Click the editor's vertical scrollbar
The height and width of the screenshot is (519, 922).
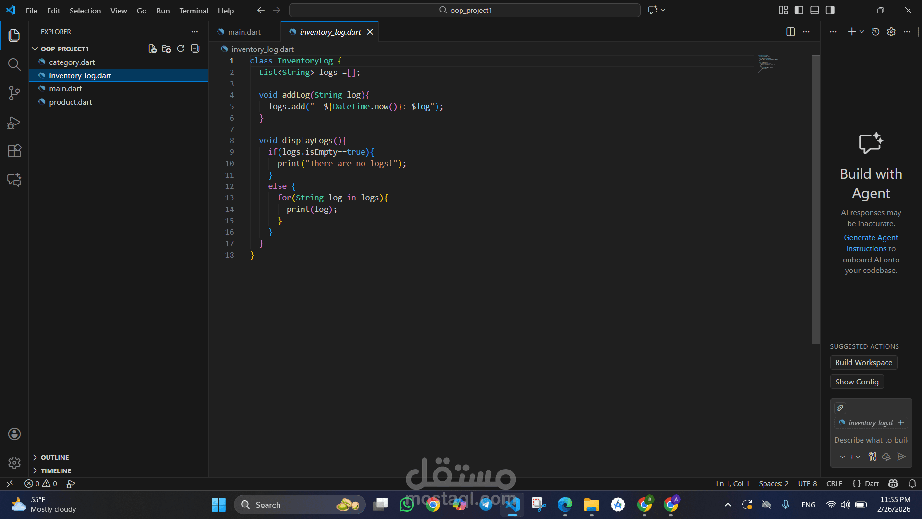815,199
